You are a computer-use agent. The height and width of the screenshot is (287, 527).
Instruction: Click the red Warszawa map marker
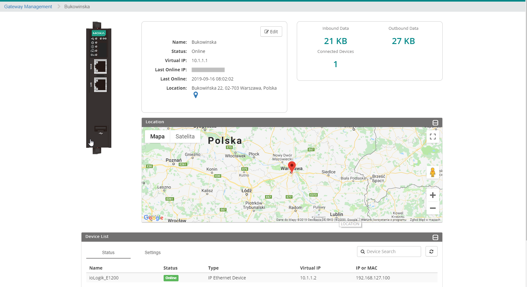tap(292, 166)
